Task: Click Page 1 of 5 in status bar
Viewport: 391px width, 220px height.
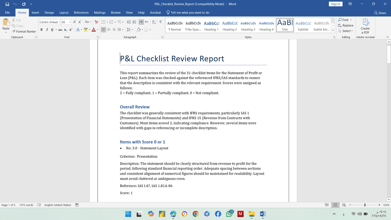Action: click(8, 205)
